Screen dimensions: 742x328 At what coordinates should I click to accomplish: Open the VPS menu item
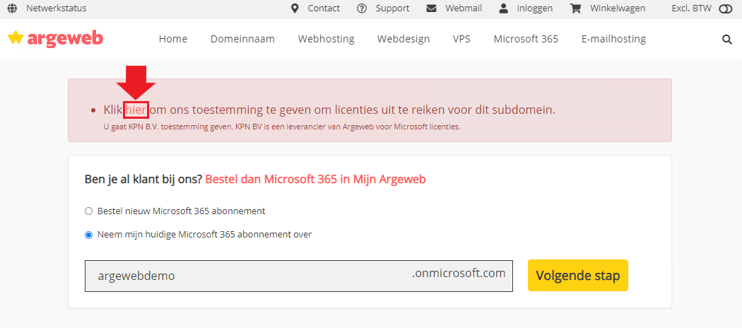coord(461,39)
